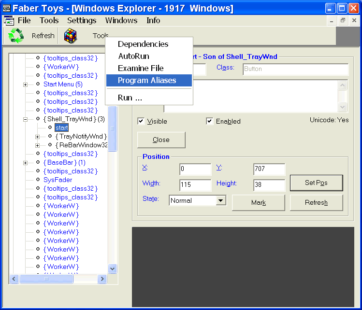This screenshot has height=310, width=362.
Task: Expand the ReBarWindow32 node
Action: 37,145
